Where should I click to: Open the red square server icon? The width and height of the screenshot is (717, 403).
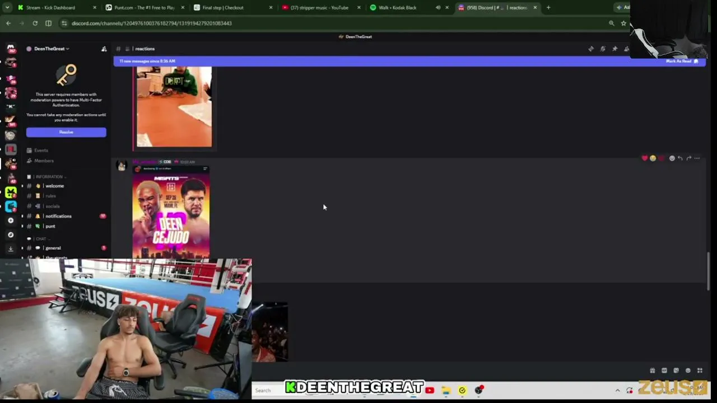click(x=11, y=149)
